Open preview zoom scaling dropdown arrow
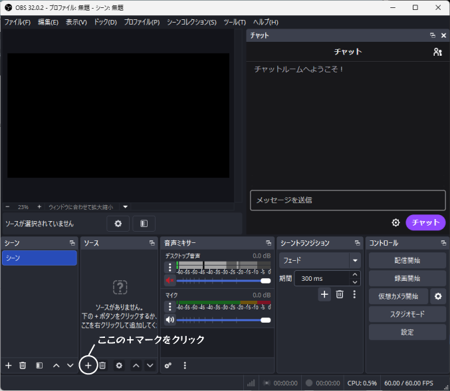 point(125,207)
